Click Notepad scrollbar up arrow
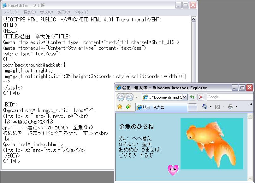This screenshot has width=255, height=183. point(193,19)
